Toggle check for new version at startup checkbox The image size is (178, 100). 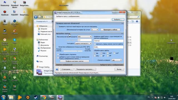click(58, 27)
